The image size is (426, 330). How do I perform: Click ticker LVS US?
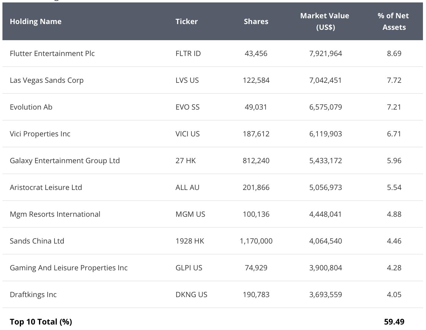click(187, 80)
